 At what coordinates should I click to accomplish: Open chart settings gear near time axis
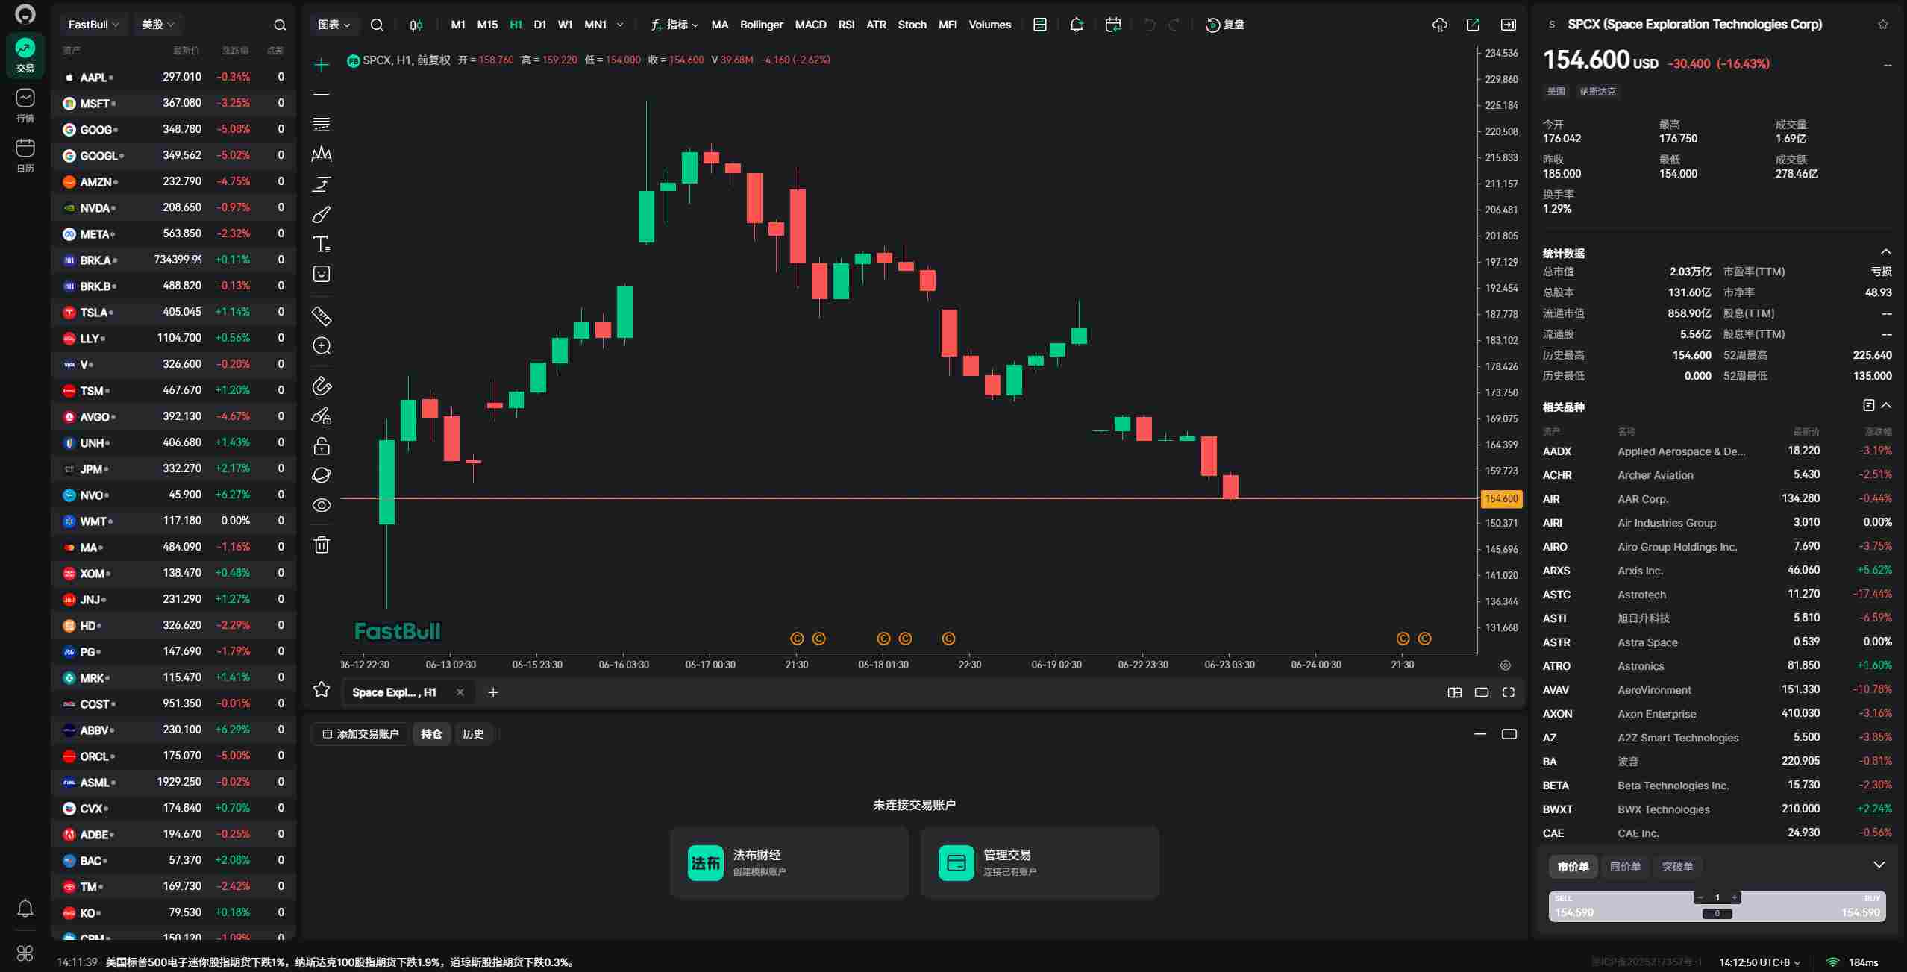pyautogui.click(x=1506, y=665)
